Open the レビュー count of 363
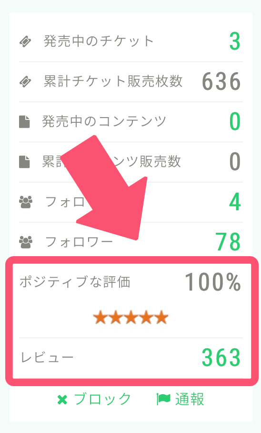Screen dimensions: 261x433 (221, 357)
